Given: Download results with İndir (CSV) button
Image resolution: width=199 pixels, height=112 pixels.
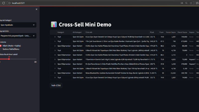Looking at the screenshot, I should 56,85.
